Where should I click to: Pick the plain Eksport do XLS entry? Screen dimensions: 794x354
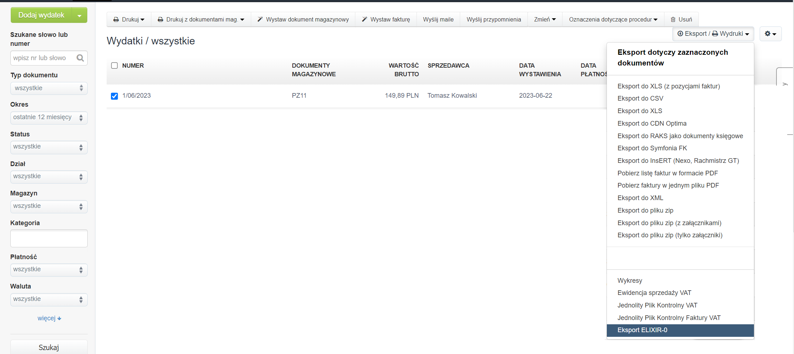[640, 111]
